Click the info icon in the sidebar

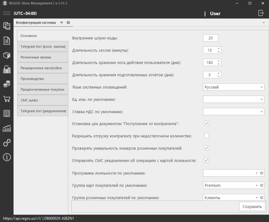click(7, 157)
